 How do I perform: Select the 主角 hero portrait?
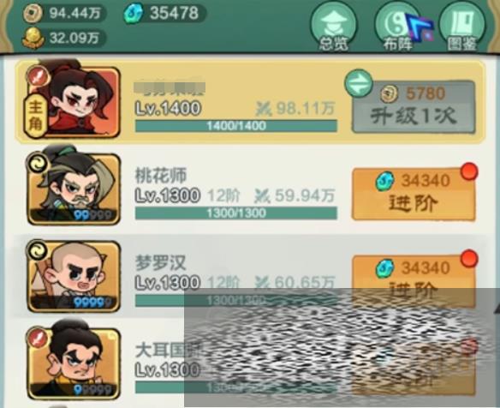click(74, 99)
